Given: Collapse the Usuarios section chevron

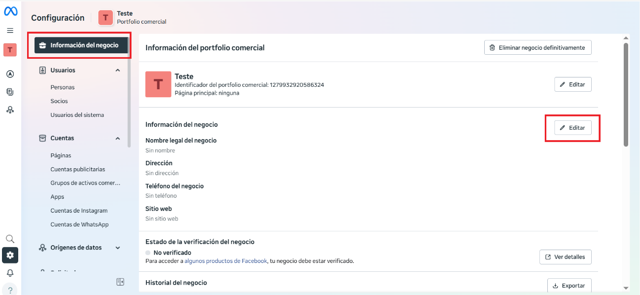Looking at the screenshot, I should click(118, 71).
